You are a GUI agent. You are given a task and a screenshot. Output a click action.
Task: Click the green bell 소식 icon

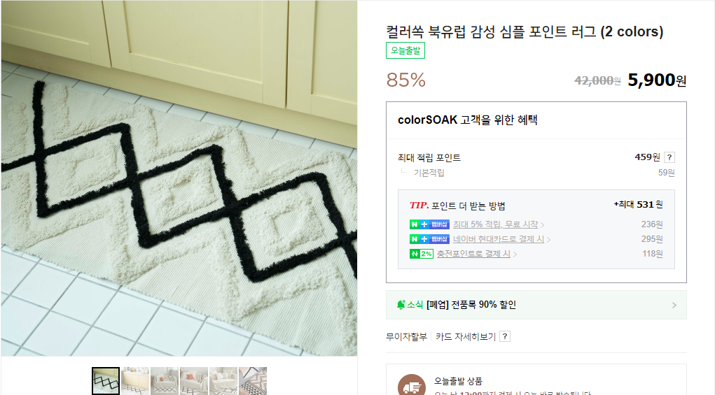click(x=401, y=305)
